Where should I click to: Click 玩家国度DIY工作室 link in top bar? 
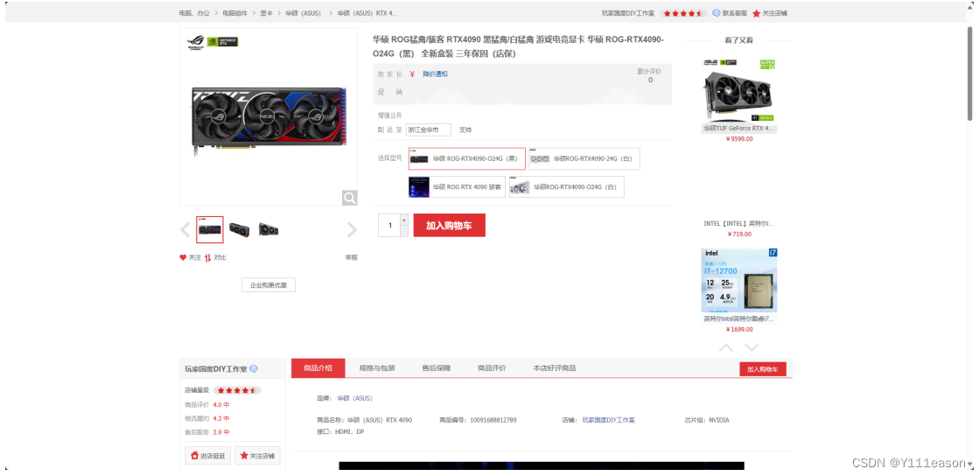(x=628, y=13)
